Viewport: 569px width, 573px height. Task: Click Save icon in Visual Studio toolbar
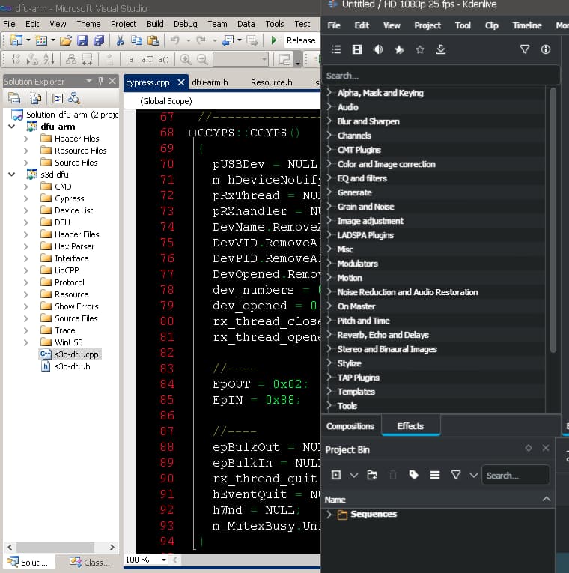pyautogui.click(x=82, y=40)
